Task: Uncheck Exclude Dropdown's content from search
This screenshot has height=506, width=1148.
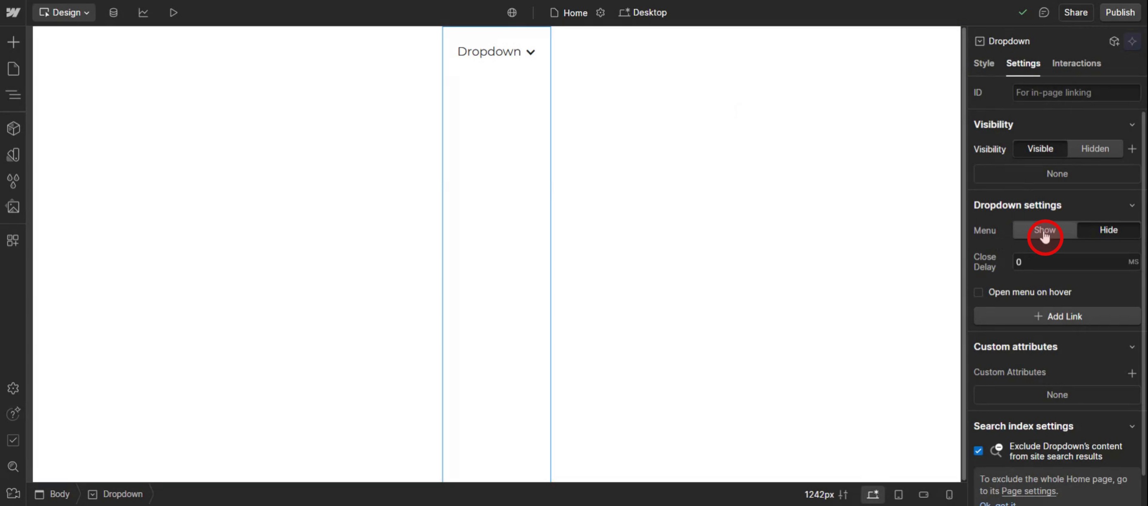Action: point(978,451)
